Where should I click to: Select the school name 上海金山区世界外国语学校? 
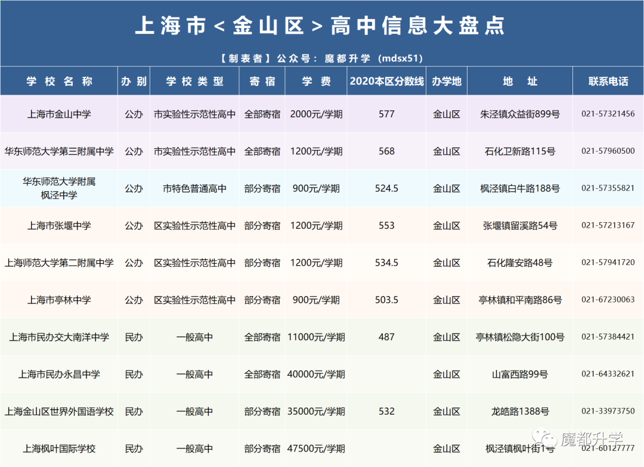point(59,412)
